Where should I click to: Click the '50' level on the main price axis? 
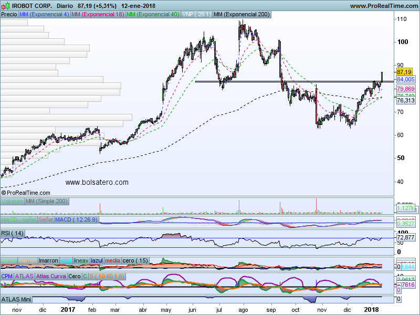point(401,158)
